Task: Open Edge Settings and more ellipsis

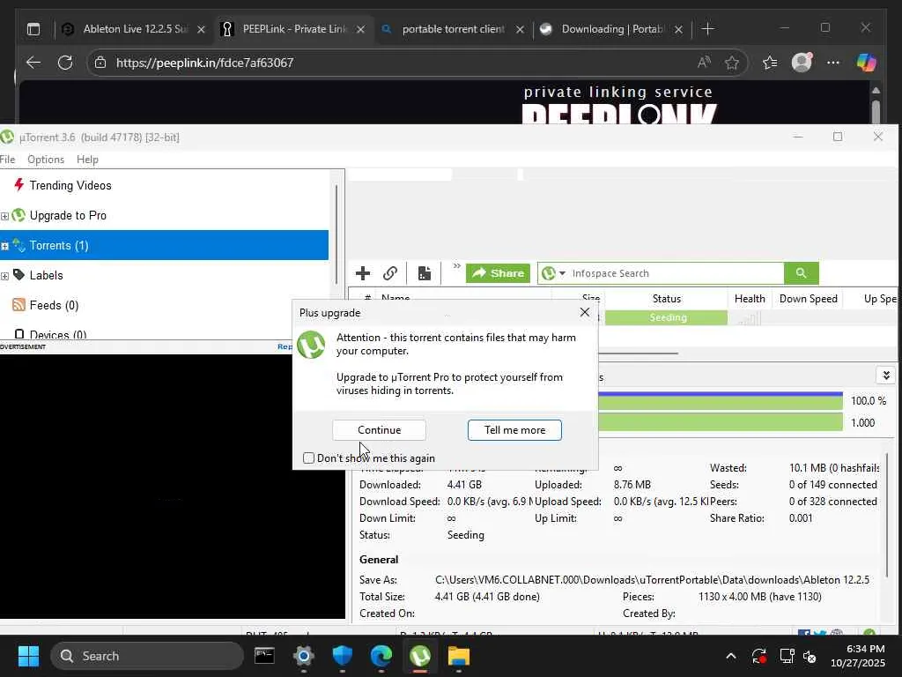Action: (833, 63)
